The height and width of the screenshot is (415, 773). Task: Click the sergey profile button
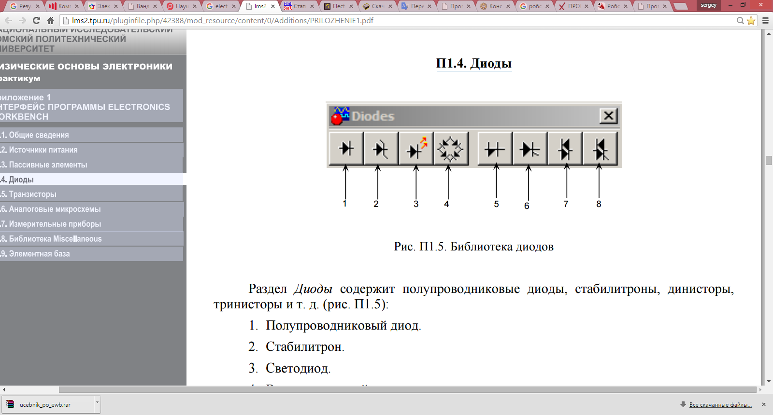tap(709, 5)
